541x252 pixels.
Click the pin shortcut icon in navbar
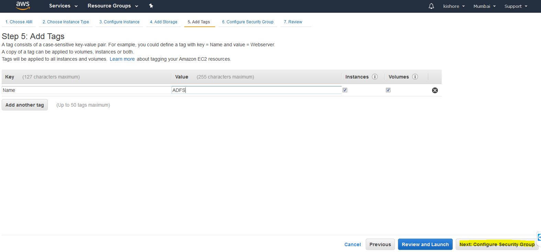[151, 6]
